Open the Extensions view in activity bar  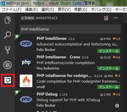8,80
